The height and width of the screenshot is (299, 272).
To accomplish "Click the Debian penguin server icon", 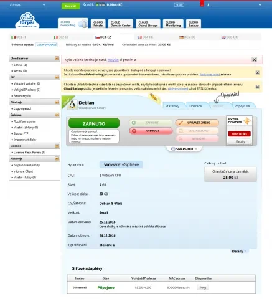I will 72,105.
